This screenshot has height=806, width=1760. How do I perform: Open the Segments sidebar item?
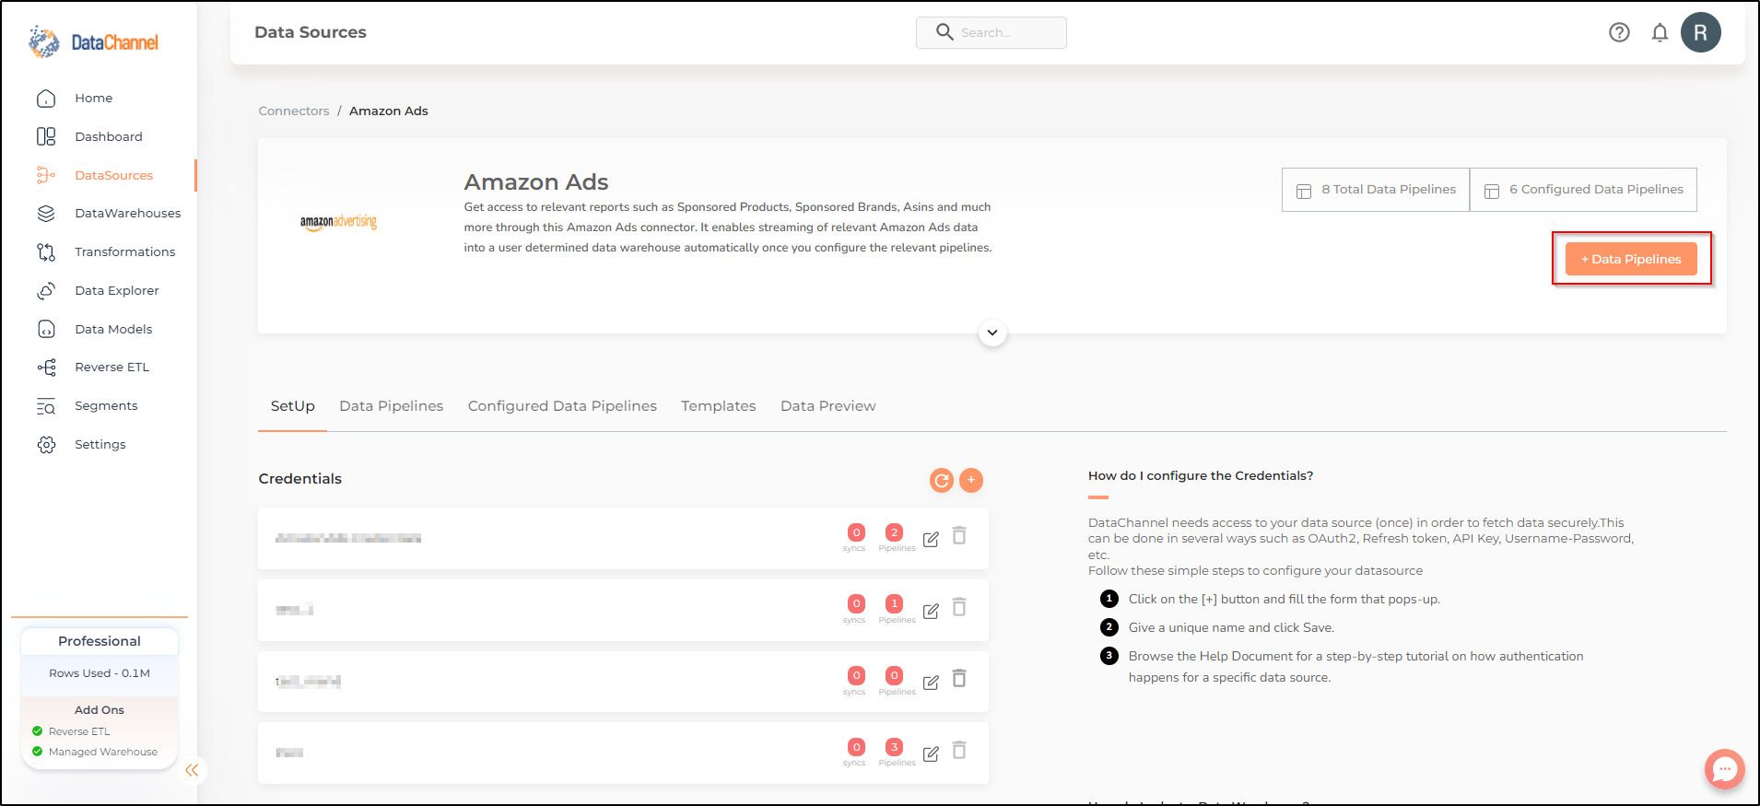pos(106,405)
